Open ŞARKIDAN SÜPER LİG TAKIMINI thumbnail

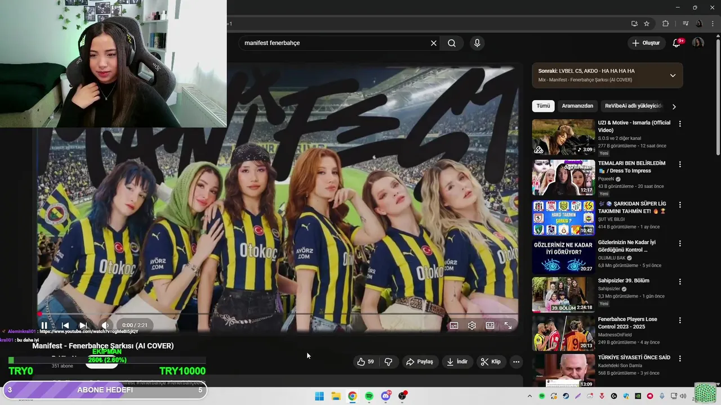(563, 218)
